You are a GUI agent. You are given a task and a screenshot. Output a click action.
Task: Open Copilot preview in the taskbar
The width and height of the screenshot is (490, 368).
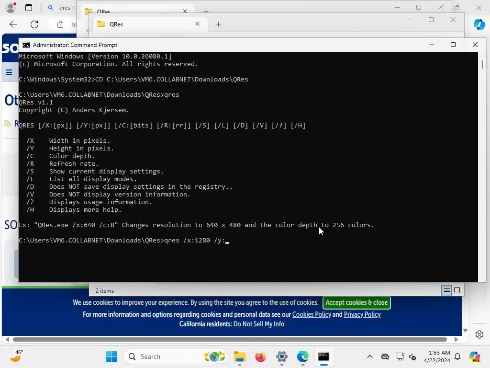point(475,356)
